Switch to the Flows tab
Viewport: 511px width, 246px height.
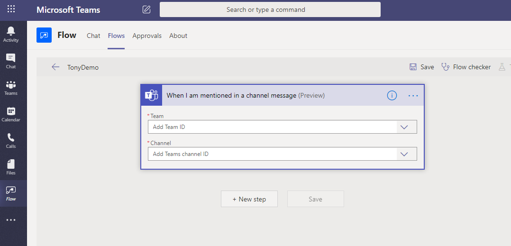pos(116,36)
